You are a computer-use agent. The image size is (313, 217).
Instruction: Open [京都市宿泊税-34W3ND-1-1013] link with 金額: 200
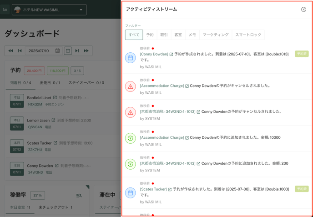tap(168, 163)
